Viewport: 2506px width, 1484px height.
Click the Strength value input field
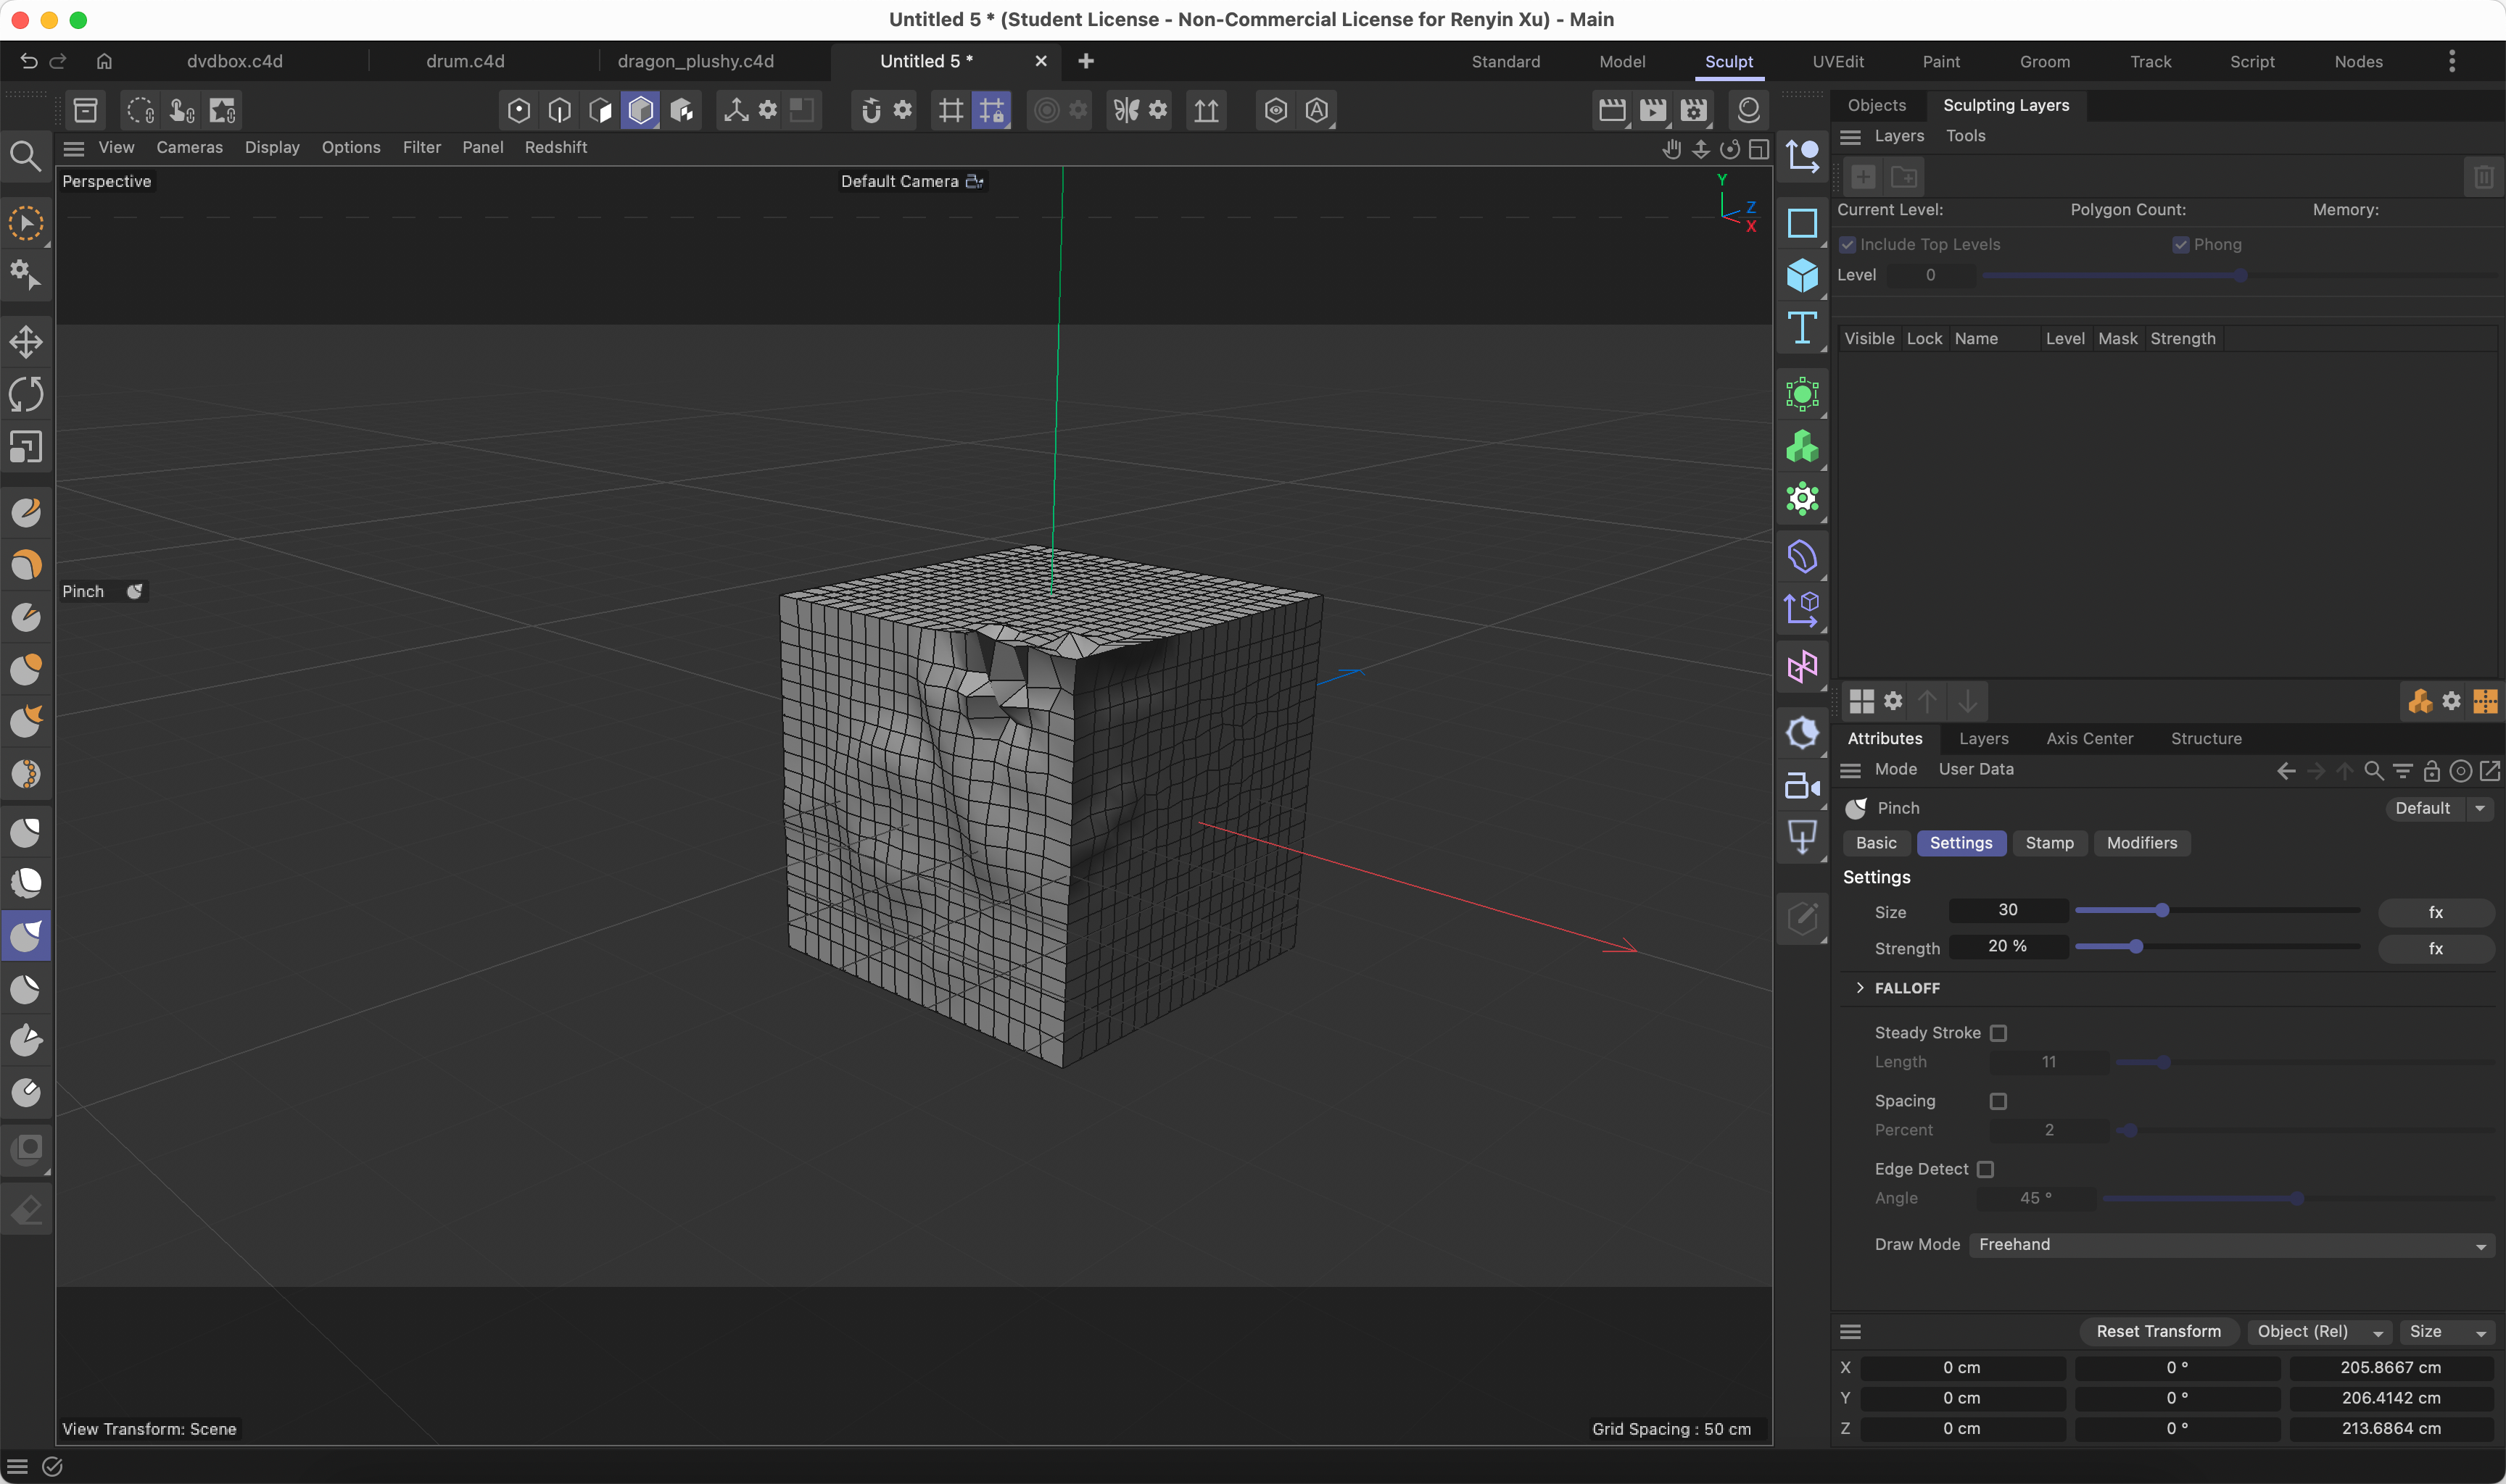pos(2009,946)
